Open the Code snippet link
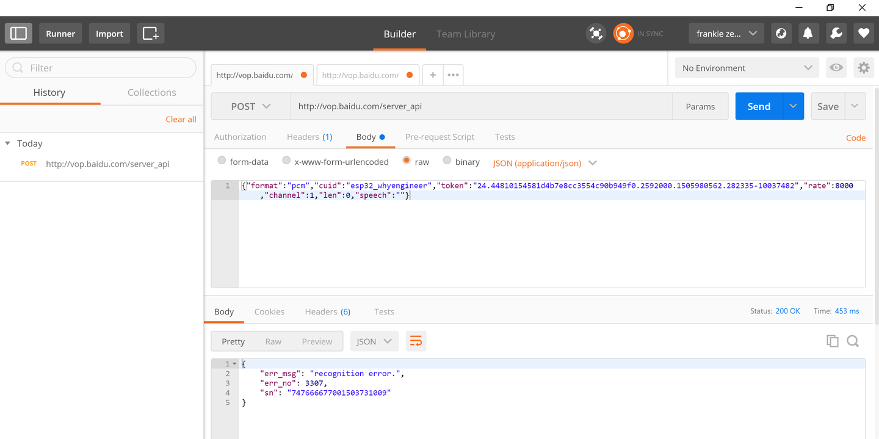Viewport: 879px width, 439px height. pos(856,138)
